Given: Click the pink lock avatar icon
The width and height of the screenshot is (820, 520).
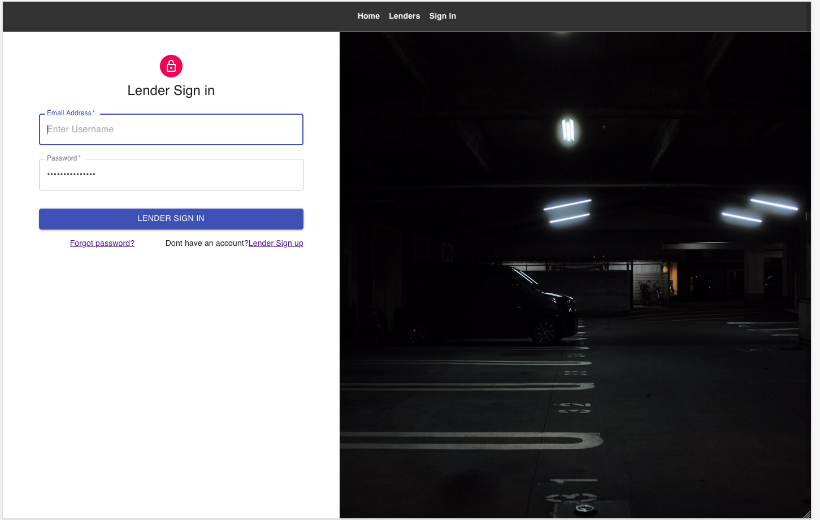Looking at the screenshot, I should click(x=171, y=66).
